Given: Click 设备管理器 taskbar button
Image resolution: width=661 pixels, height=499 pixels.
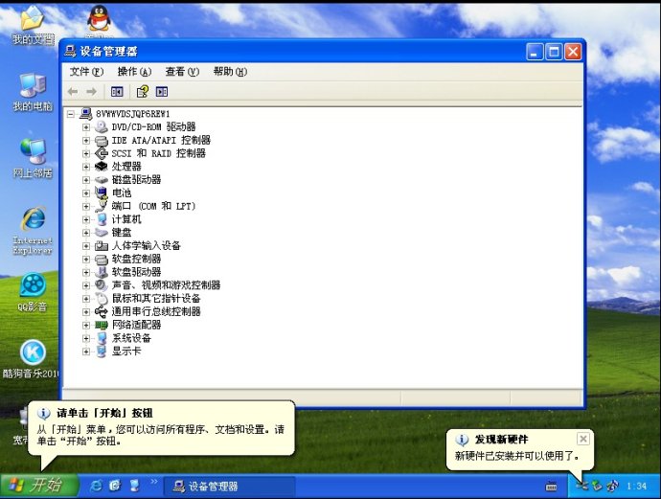Looking at the screenshot, I should [x=229, y=487].
